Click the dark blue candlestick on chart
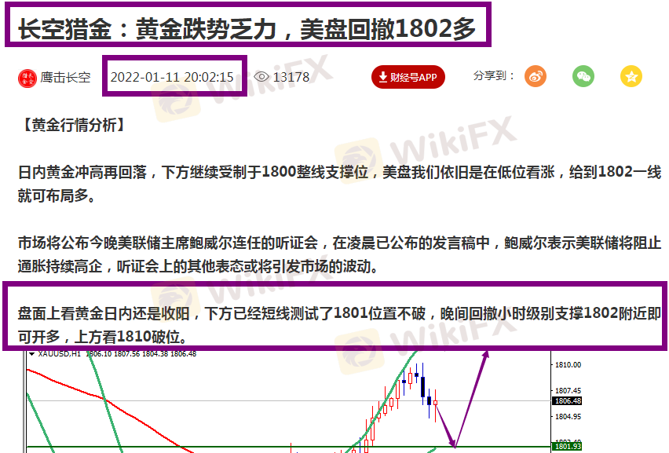669x453 pixels. (422, 387)
